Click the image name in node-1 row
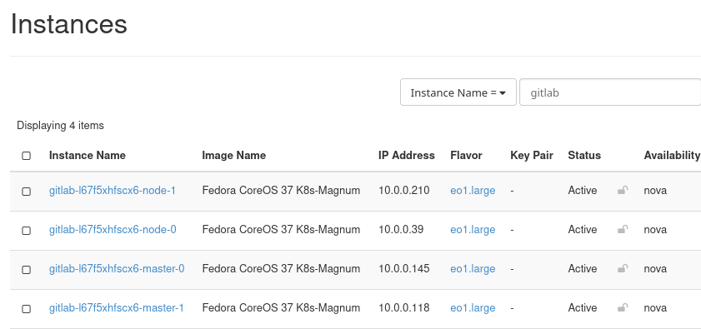The width and height of the screenshot is (701, 329). (281, 191)
